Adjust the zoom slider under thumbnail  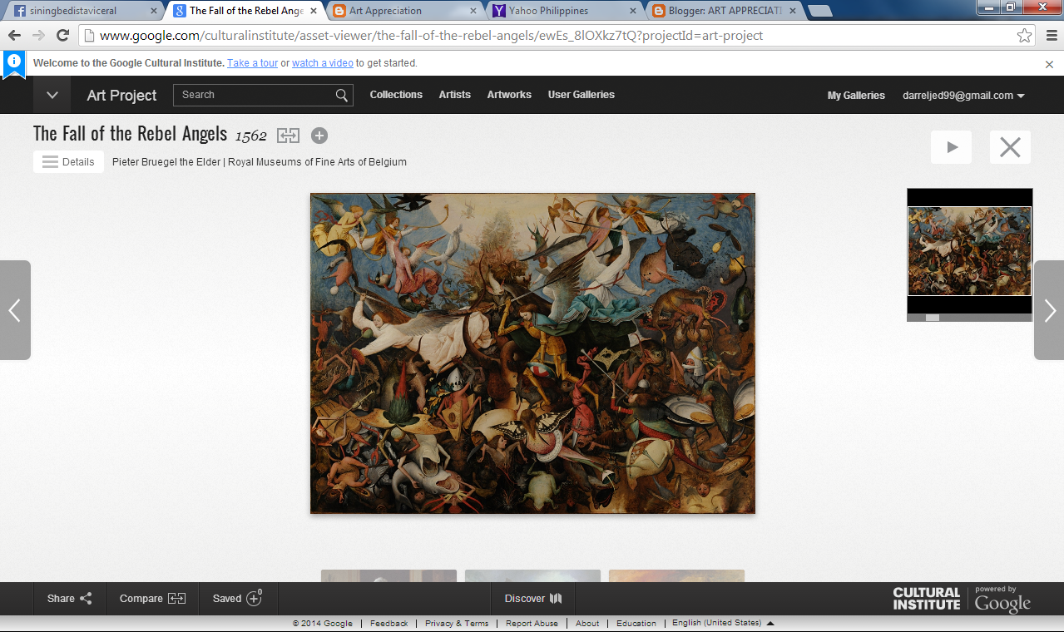(x=933, y=318)
